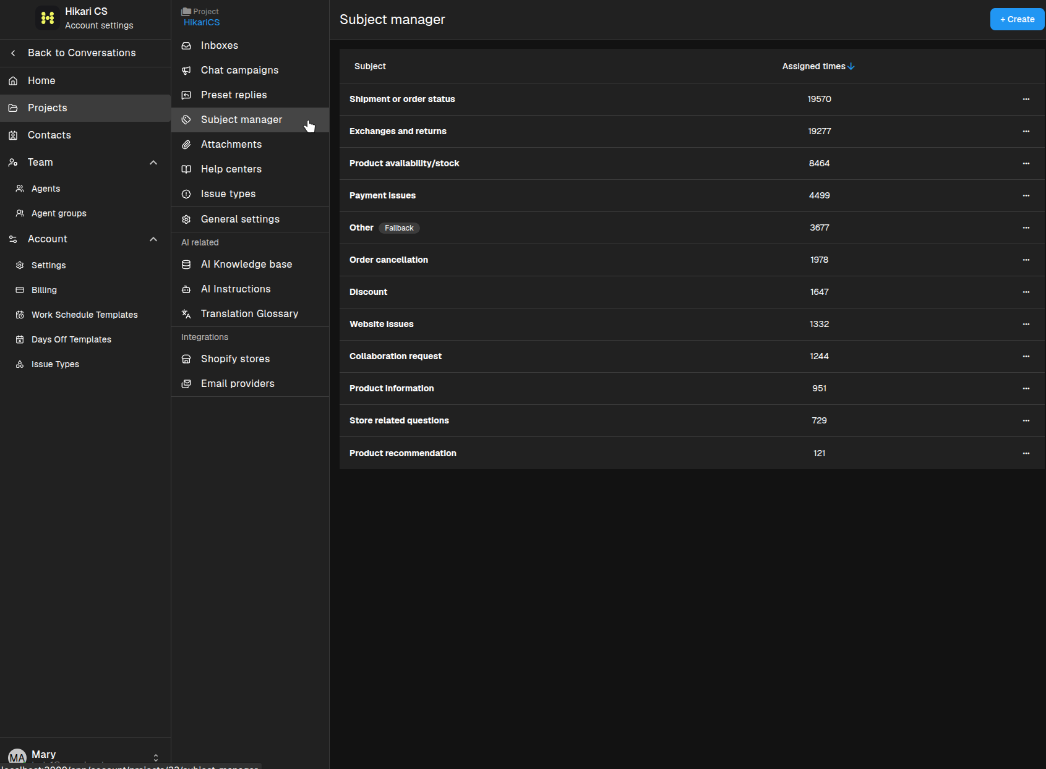Screen dimensions: 1046x769
Task: Click the Attachments paperclip icon
Action: coord(186,145)
